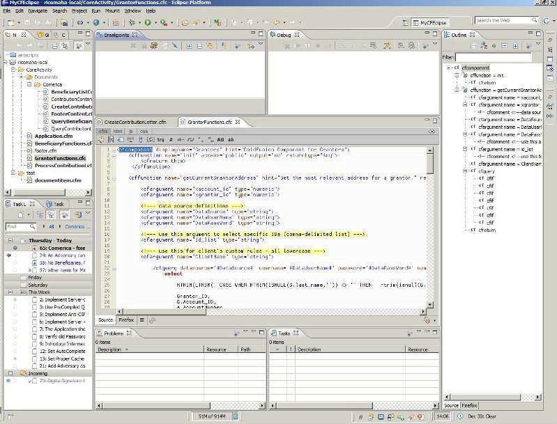557x424 pixels.
Task: Click the uppercase 'AB' conversion button
Action: (x=220, y=140)
